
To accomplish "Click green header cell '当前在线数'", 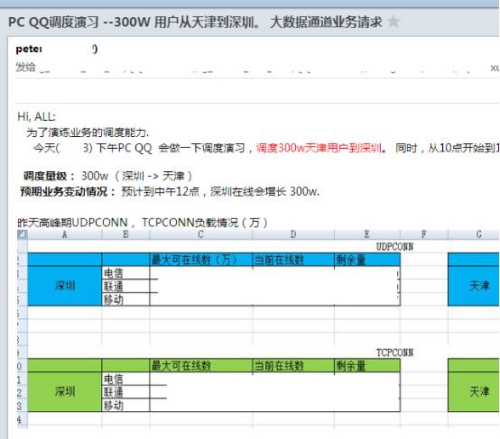I will (293, 366).
